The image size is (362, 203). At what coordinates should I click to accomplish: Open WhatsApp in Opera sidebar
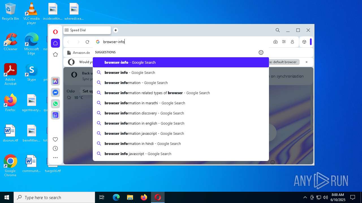[x=55, y=104]
